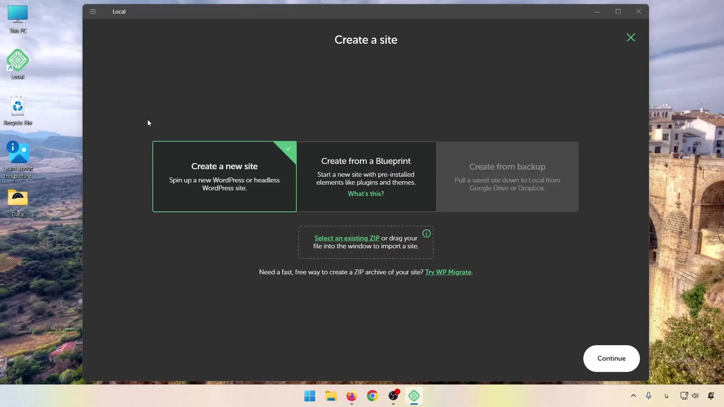The height and width of the screenshot is (407, 724).
Task: Open the Local desktop shortcut
Action: click(17, 64)
